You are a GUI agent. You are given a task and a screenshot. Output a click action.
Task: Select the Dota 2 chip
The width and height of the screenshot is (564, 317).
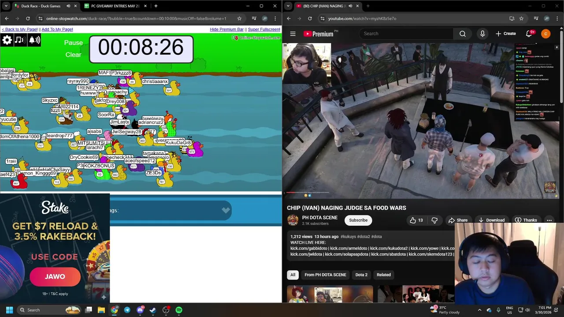361,275
